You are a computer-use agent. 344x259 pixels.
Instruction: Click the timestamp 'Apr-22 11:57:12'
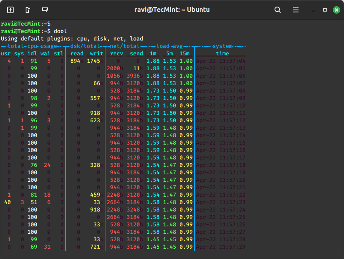click(220, 121)
